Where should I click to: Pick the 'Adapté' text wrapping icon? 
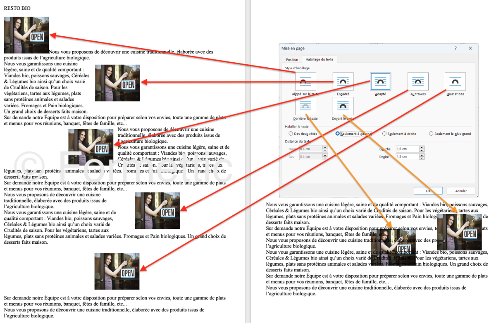click(x=380, y=81)
